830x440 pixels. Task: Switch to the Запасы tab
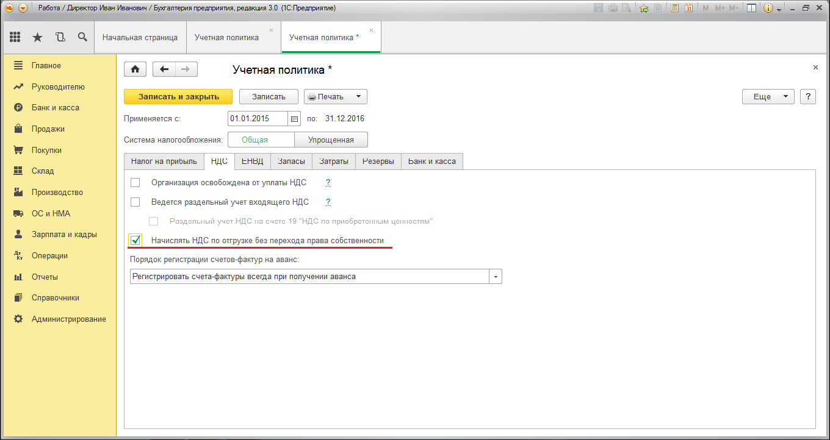(292, 161)
